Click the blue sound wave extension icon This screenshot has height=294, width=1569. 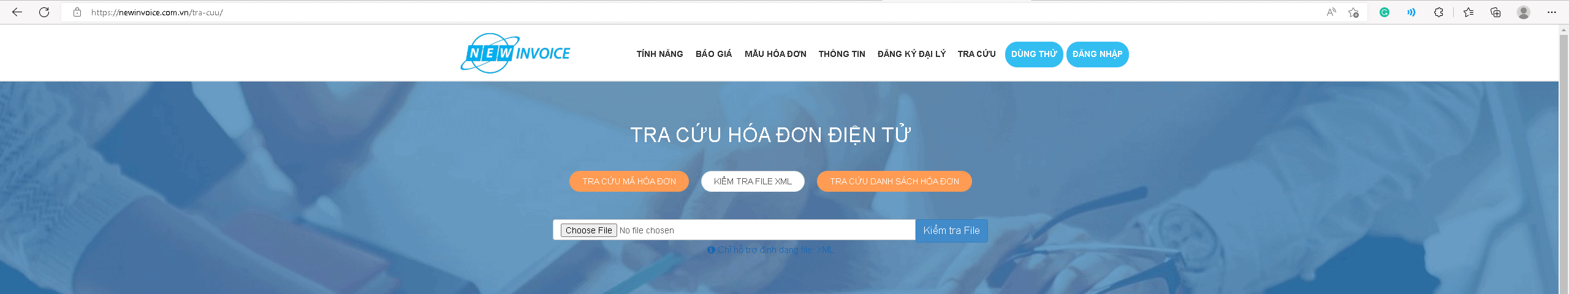(1411, 12)
